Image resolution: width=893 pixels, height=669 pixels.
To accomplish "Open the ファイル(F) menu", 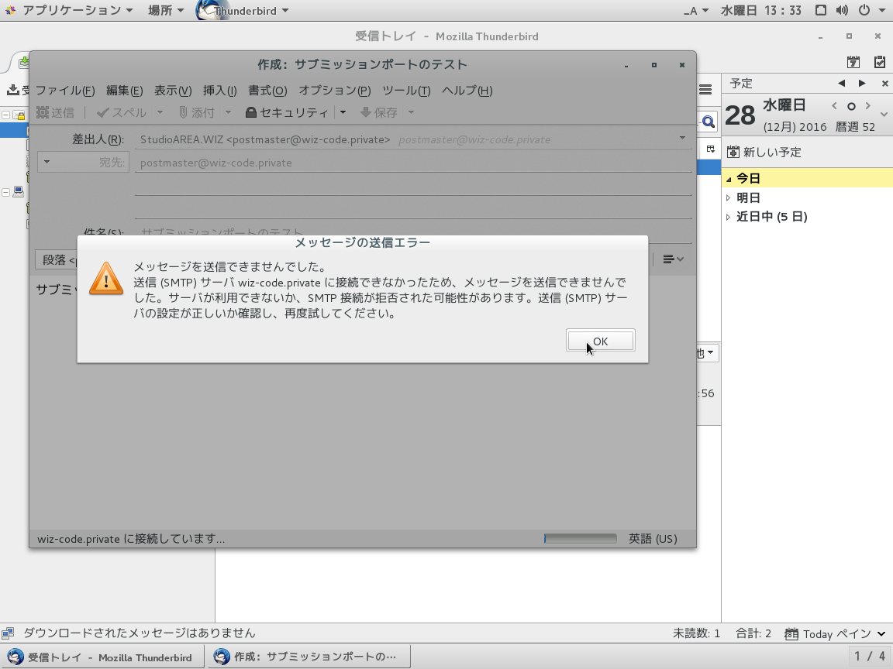I will pyautogui.click(x=65, y=91).
